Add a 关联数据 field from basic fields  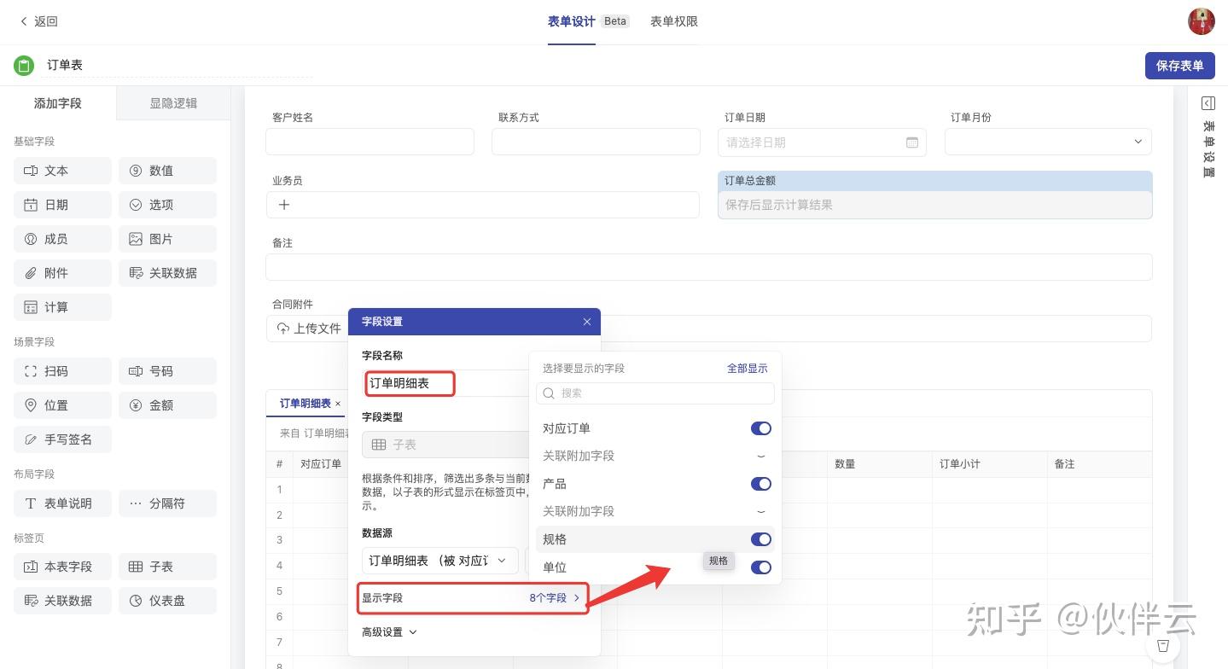click(x=167, y=273)
